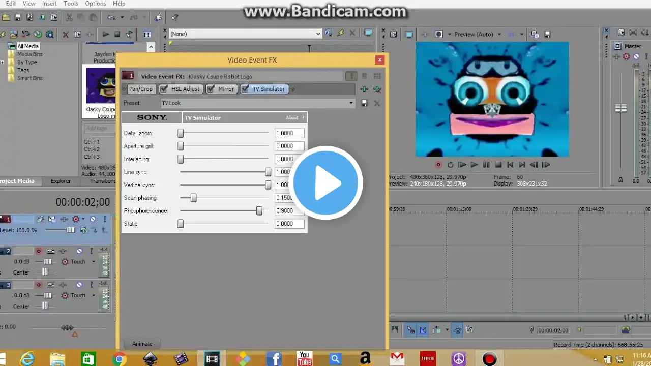Toggle loop playback under the preview
The width and height of the screenshot is (651, 366).
coord(450,165)
